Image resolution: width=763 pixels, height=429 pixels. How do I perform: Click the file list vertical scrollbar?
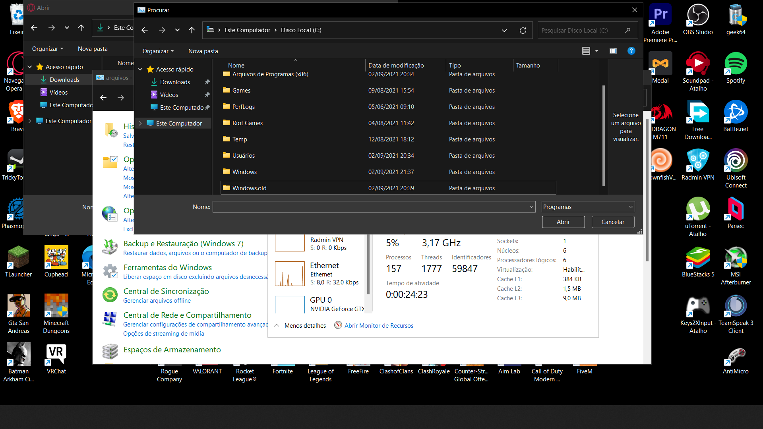coord(604,135)
